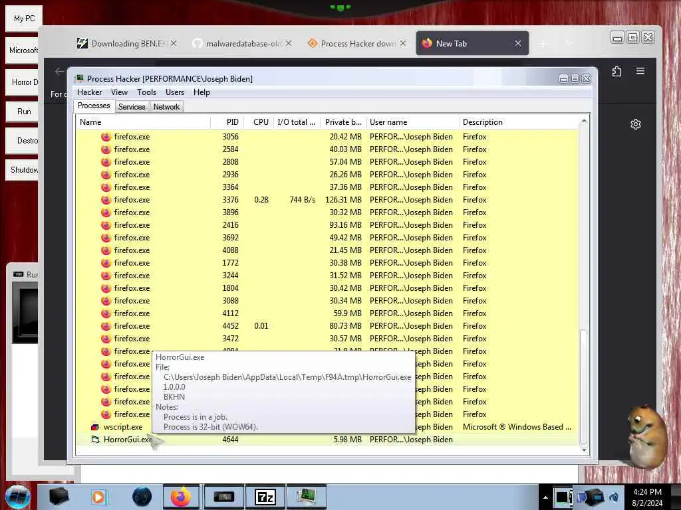Screen dimensions: 681x510
Task: Click the 0.28 CPU usage value
Action: tap(261, 200)
